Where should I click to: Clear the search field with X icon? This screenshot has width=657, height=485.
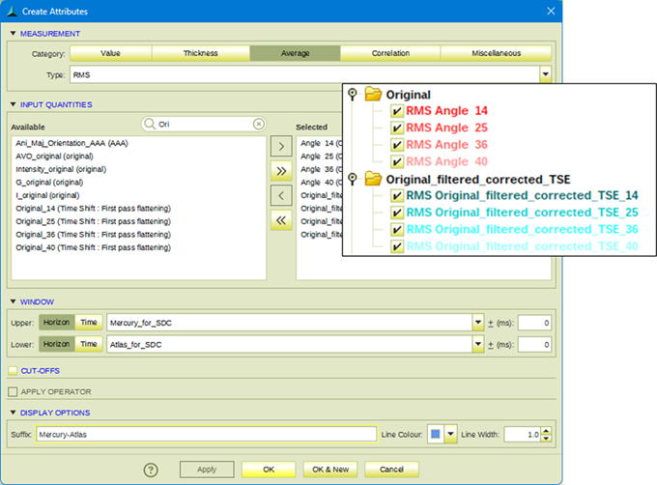258,124
